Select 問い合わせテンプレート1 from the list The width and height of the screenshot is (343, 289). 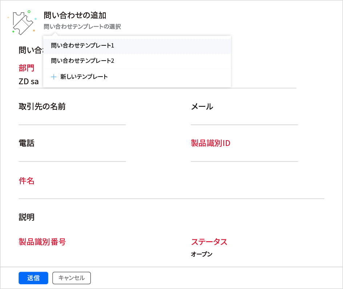(82, 46)
